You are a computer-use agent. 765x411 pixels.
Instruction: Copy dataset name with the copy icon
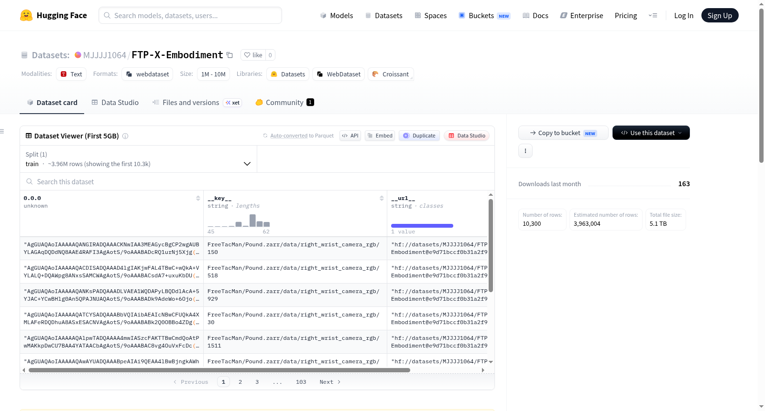point(229,55)
